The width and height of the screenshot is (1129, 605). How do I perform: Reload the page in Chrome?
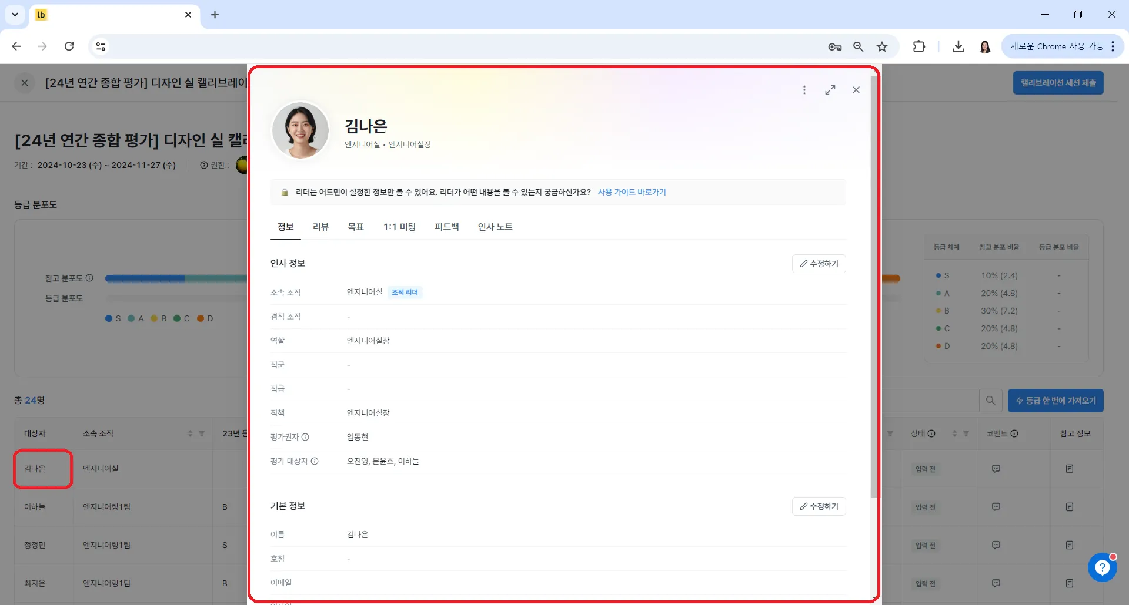(x=69, y=46)
